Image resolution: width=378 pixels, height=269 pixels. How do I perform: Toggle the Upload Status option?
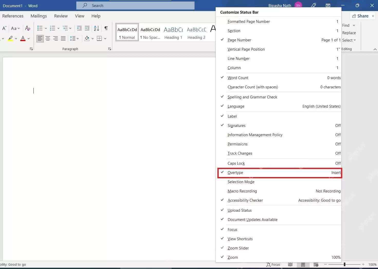point(279,210)
